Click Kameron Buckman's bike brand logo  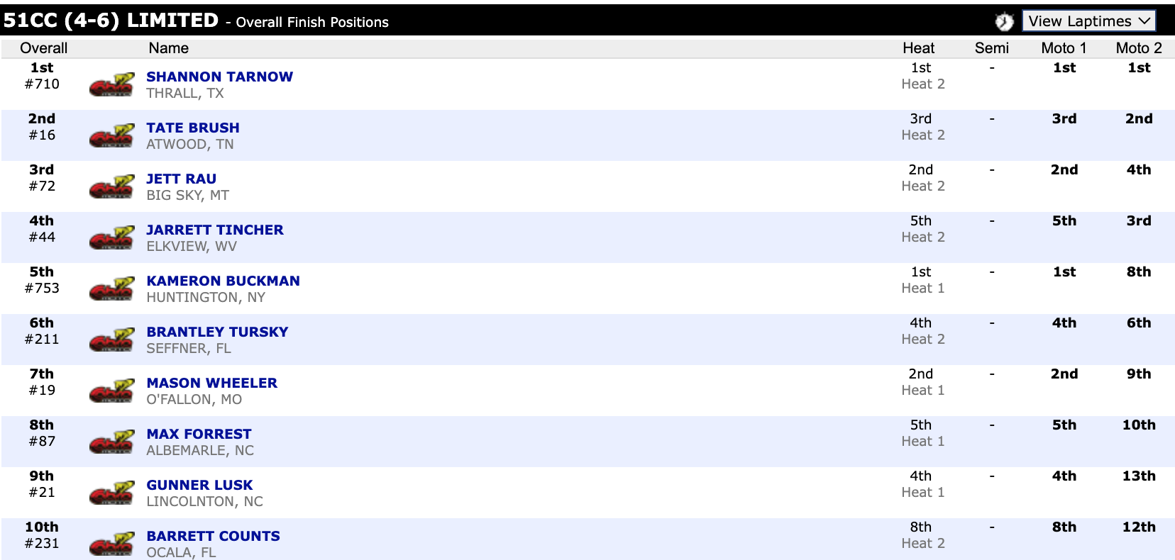tap(111, 289)
